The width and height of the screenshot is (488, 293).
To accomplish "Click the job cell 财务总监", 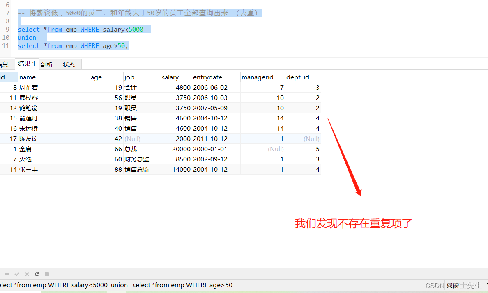I will pyautogui.click(x=142, y=159).
